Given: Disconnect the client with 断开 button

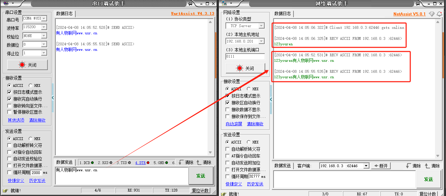Looking at the screenshot, I should tap(381, 166).
